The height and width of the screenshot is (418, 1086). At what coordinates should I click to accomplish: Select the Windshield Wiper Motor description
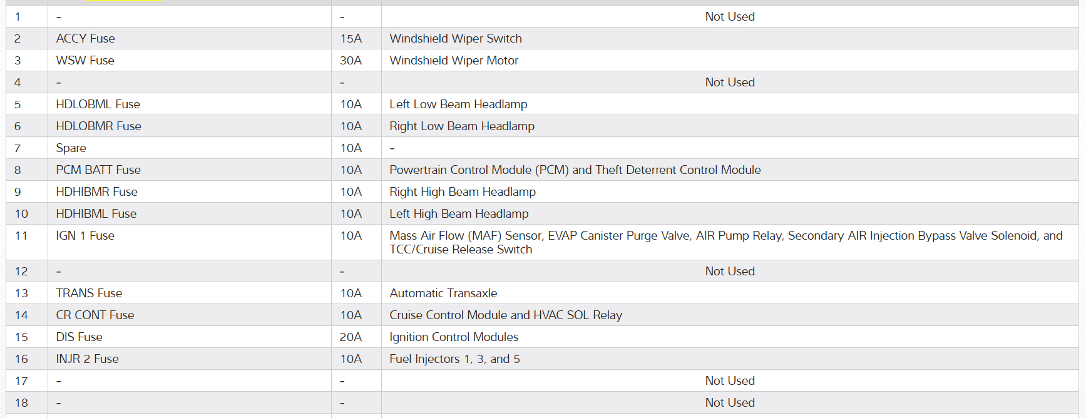(x=454, y=60)
